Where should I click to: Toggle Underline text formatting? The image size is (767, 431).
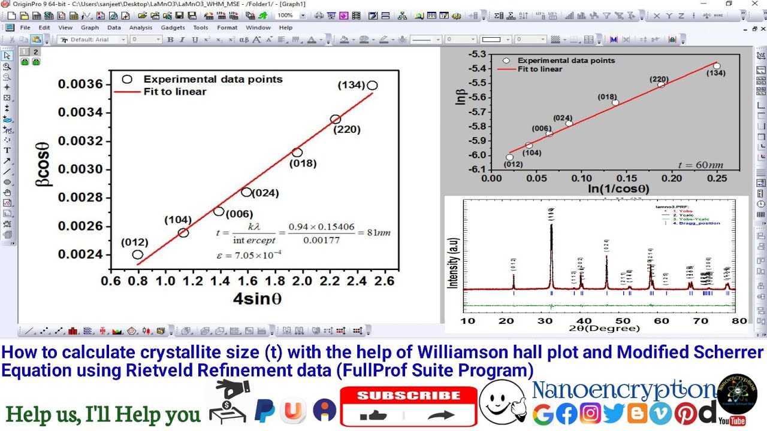tap(195, 40)
